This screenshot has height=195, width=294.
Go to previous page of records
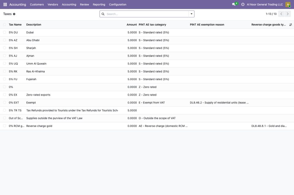tap(281, 14)
